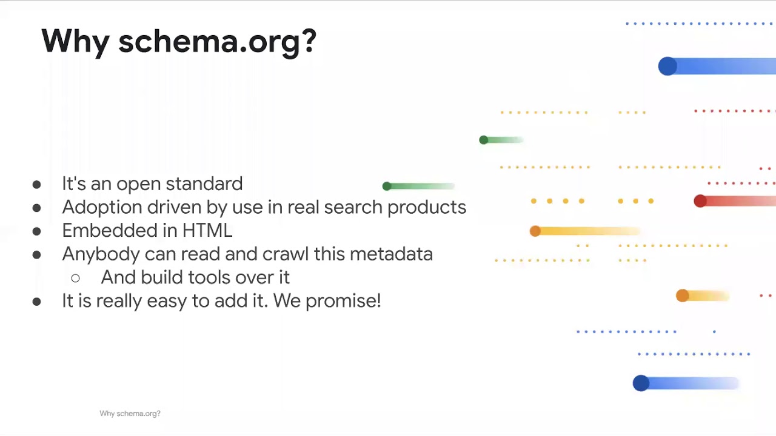Viewport: 776px width, 436px height.
Task: Click the word "HTML" in the third bullet
Action: (x=207, y=231)
